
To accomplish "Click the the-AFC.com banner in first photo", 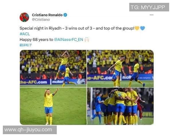I will coord(34,82).
